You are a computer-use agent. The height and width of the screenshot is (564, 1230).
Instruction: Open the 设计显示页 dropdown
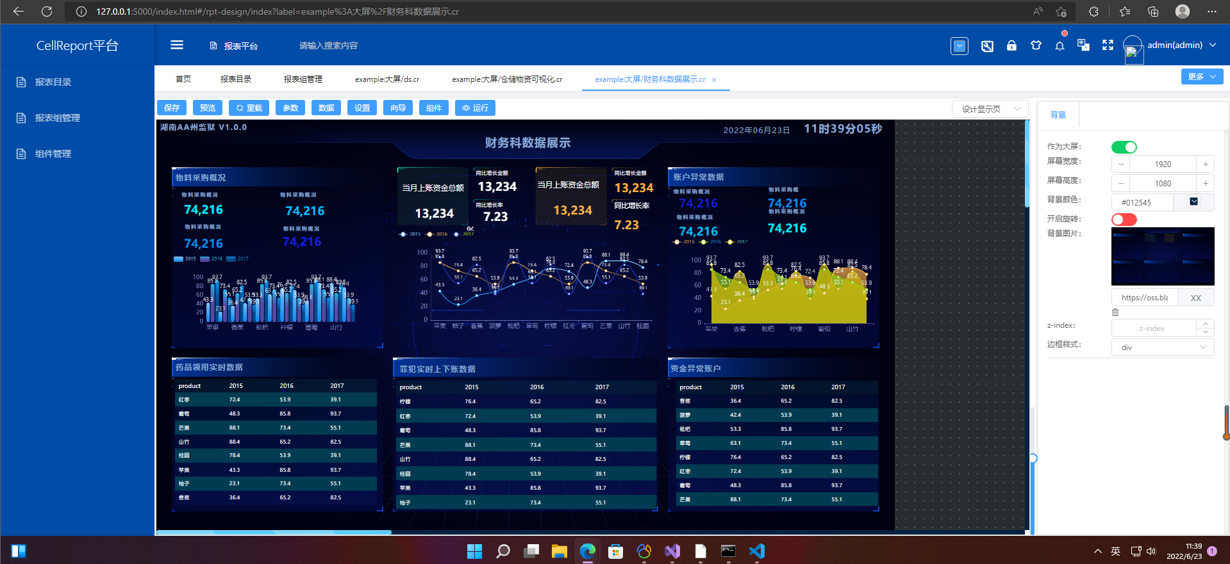(x=990, y=109)
